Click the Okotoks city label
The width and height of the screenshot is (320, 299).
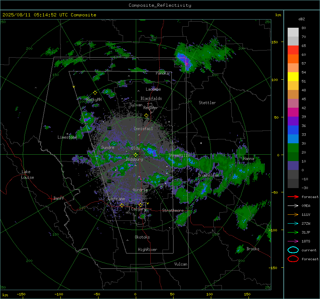coord(142,237)
